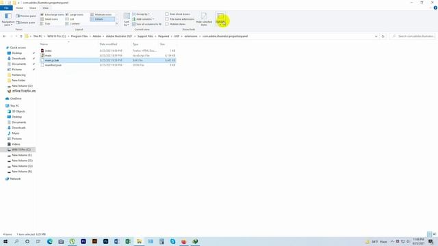Open Group by dropdown

pos(141,14)
